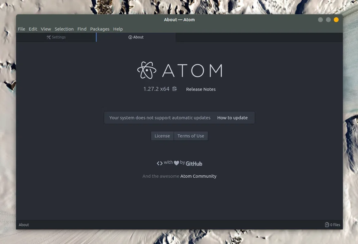The width and height of the screenshot is (358, 244).
Task: Open the Terms of Use
Action: [x=191, y=136]
